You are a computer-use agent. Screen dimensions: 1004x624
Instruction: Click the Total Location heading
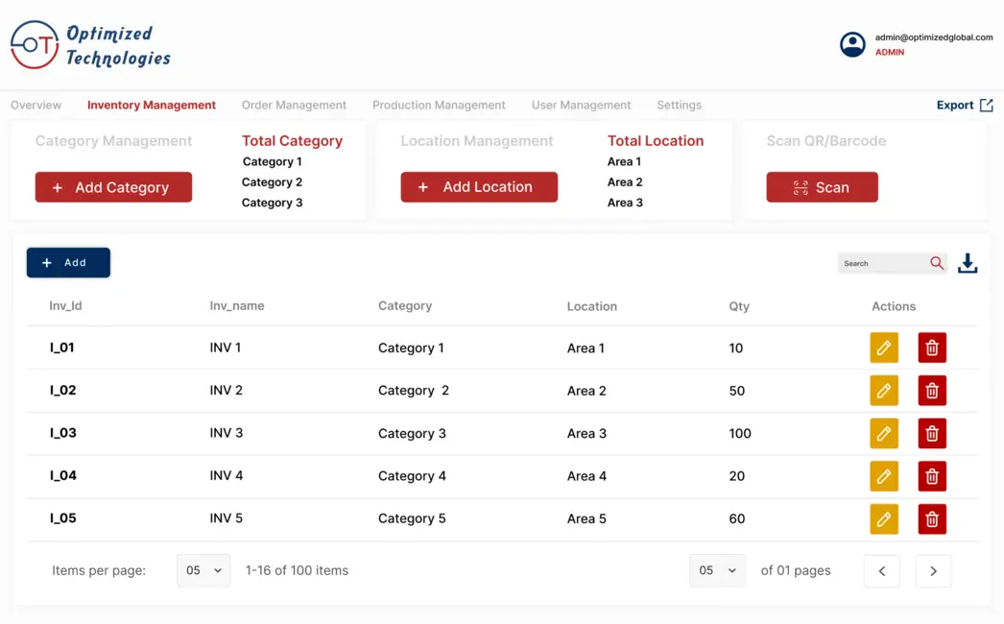click(655, 141)
